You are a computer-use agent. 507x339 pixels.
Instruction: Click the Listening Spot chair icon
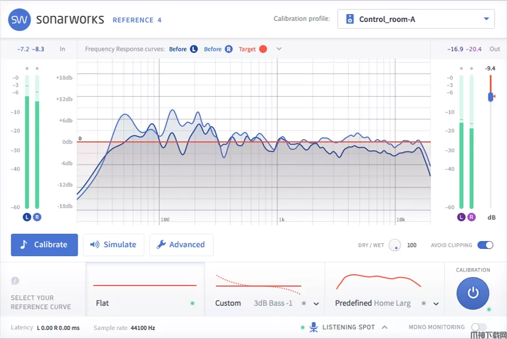pos(313,327)
